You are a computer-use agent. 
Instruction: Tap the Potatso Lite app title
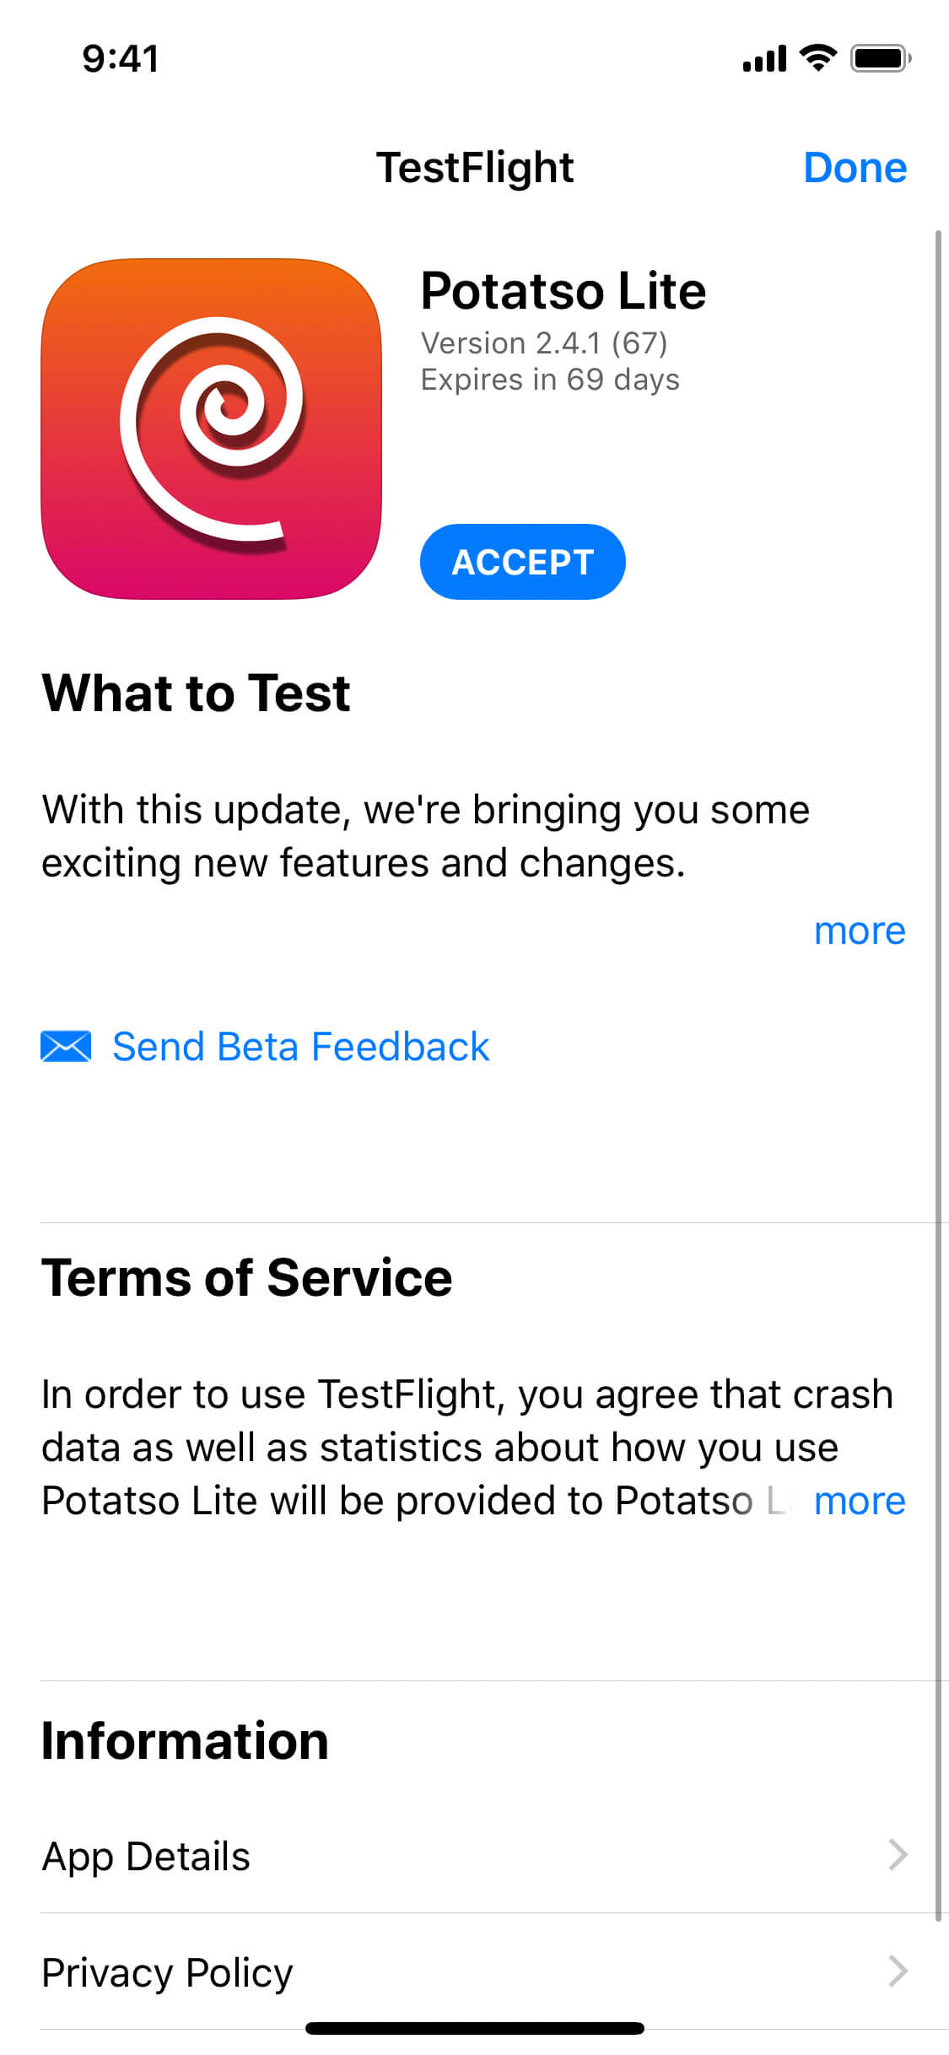[x=563, y=291]
